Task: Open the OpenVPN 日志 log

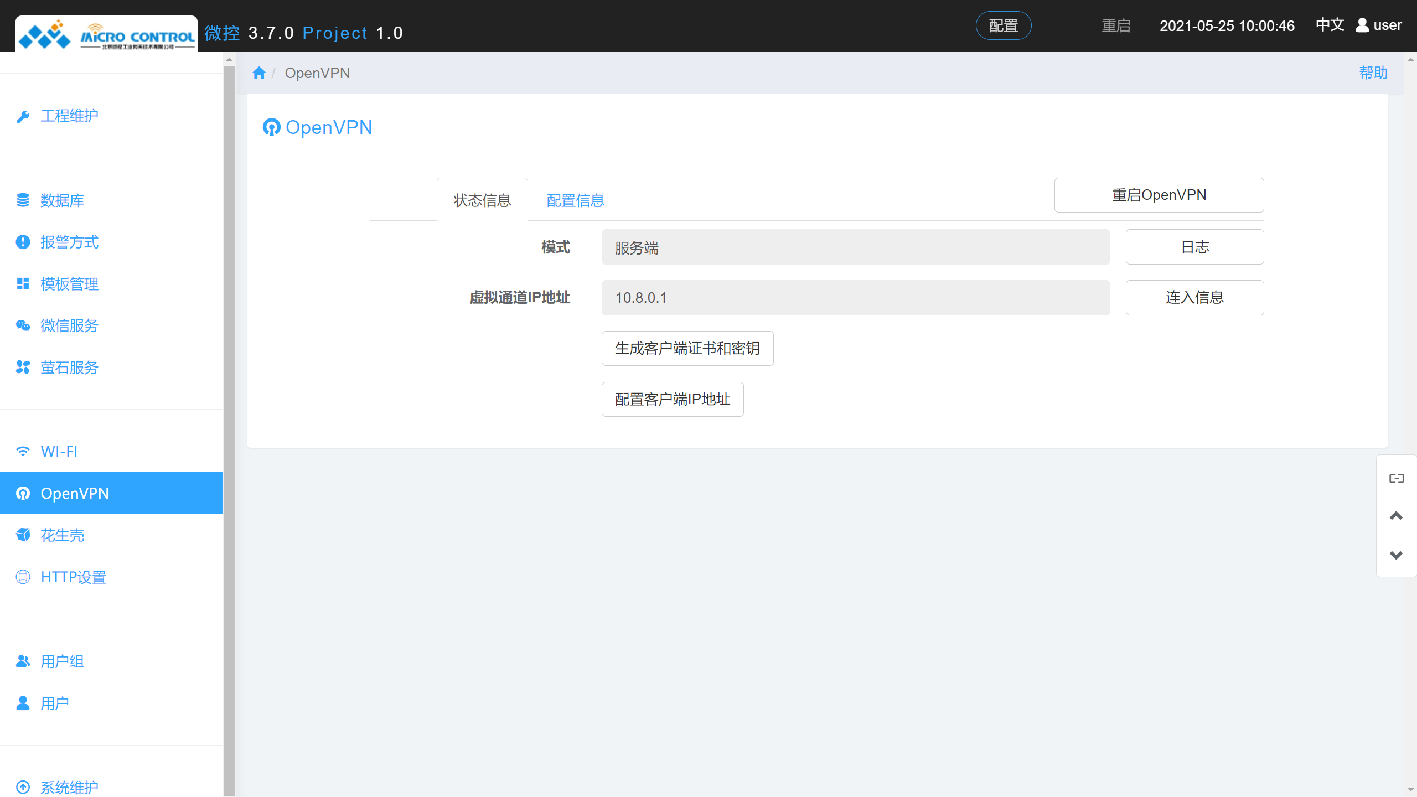Action: (x=1194, y=247)
